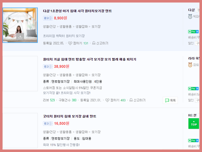202x152 pixels.
Task: Open 굿터치 원터치 침대 모기장 product title
Action: 70,116
